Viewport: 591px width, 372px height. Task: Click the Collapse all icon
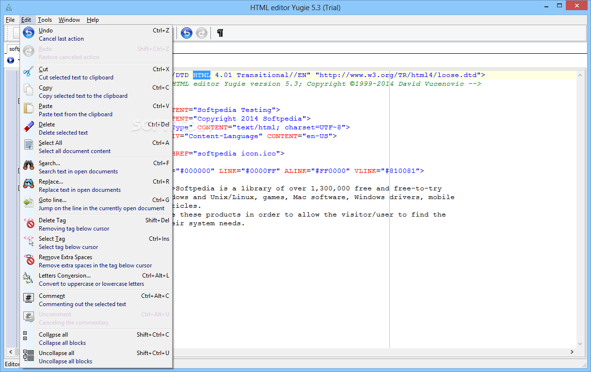coord(26,336)
